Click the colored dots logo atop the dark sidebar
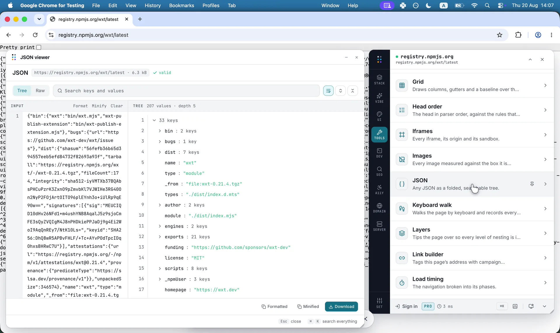 [x=379, y=59]
